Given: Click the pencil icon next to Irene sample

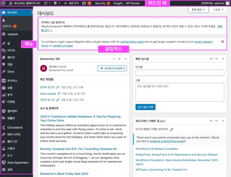Looking at the screenshot, I should 59,93.
